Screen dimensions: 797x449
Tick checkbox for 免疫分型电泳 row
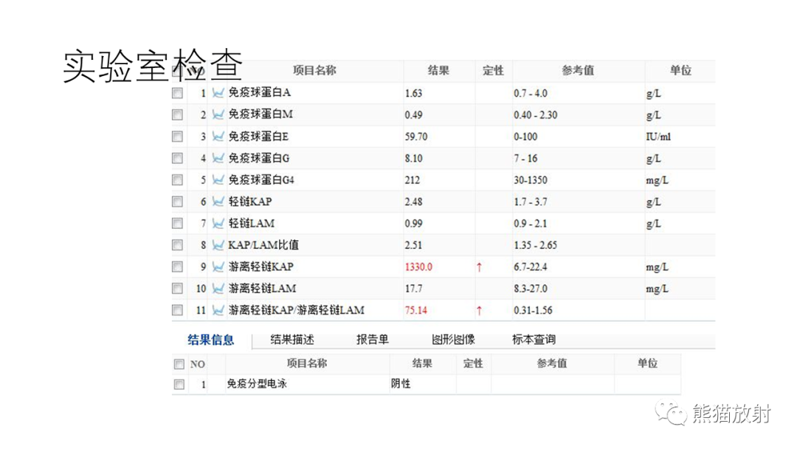[179, 384]
